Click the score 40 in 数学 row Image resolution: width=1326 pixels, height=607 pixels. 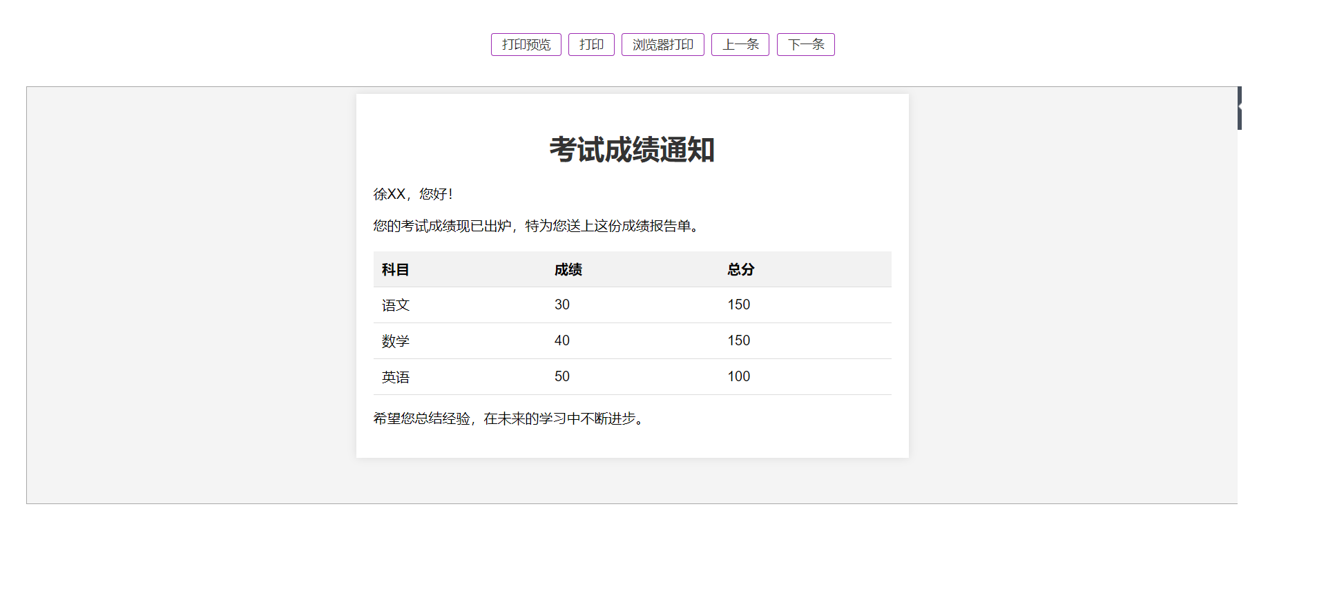click(562, 340)
